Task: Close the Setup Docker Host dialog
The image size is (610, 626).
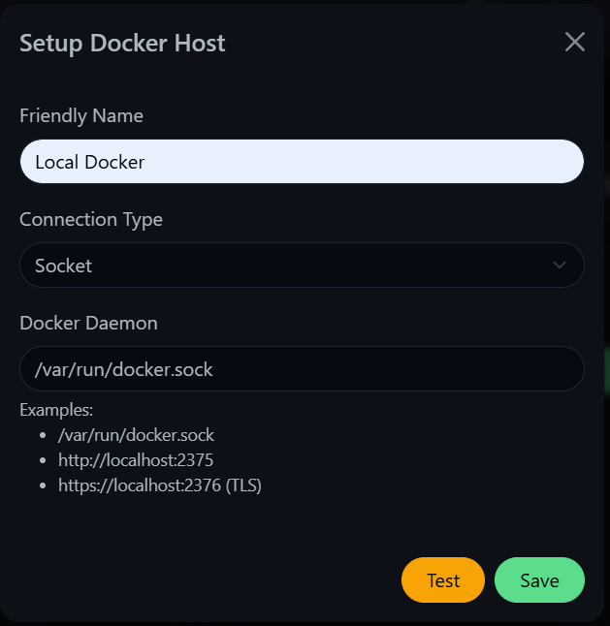Action: [x=575, y=42]
